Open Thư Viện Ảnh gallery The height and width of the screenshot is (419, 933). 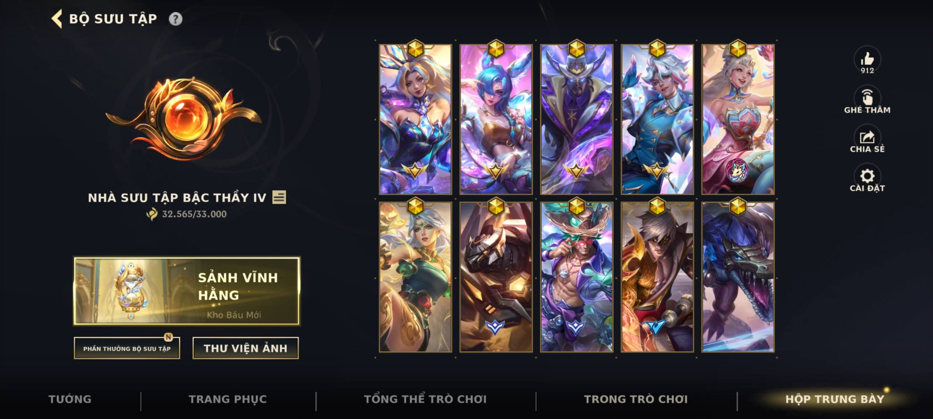coord(245,348)
